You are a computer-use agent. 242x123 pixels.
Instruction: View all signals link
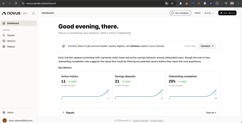click(211, 113)
